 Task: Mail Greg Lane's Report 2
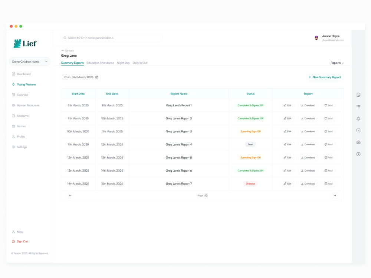(x=329, y=119)
